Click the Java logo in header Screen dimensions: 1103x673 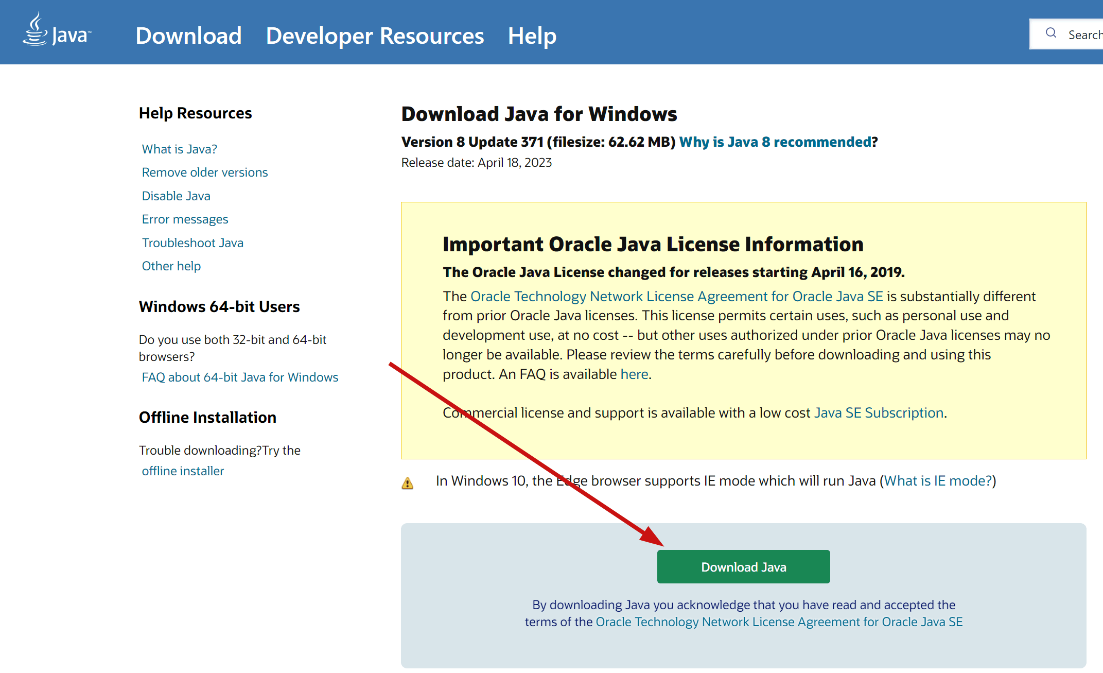57,31
